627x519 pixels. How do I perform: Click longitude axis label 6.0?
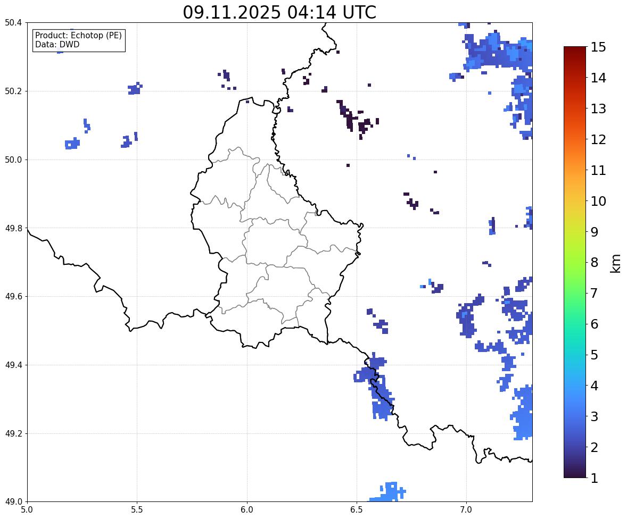[x=247, y=510]
